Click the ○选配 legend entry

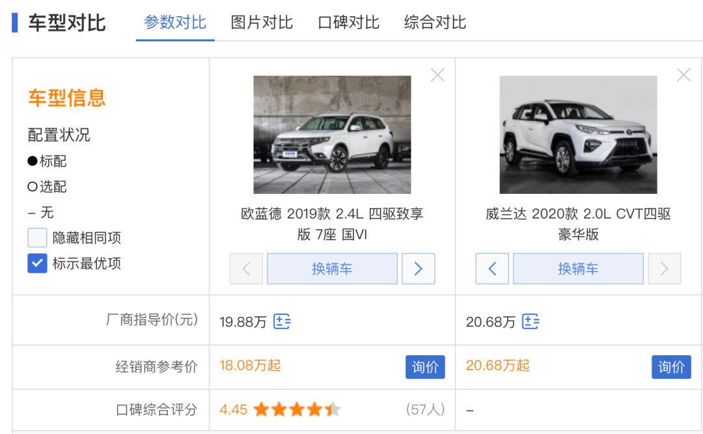pyautogui.click(x=47, y=187)
